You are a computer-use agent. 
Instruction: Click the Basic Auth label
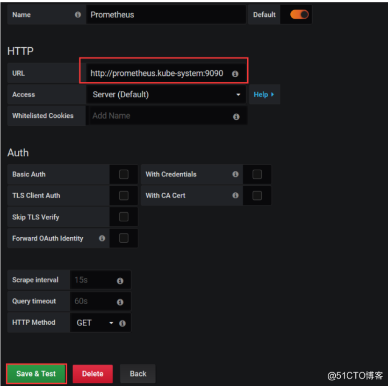(x=29, y=175)
